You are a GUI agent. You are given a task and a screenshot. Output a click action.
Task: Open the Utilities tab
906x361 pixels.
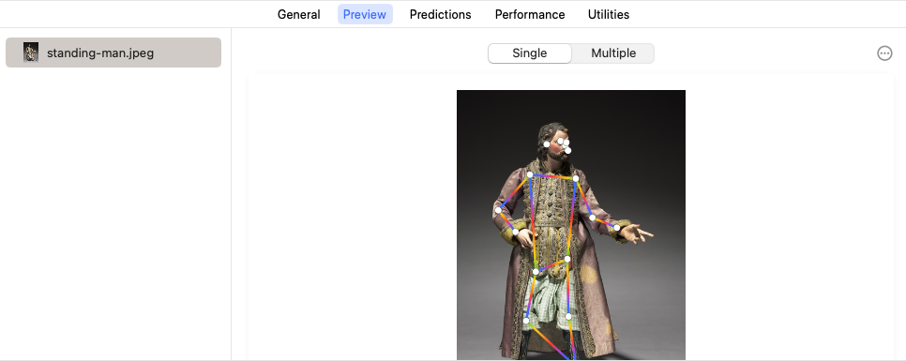pyautogui.click(x=609, y=14)
